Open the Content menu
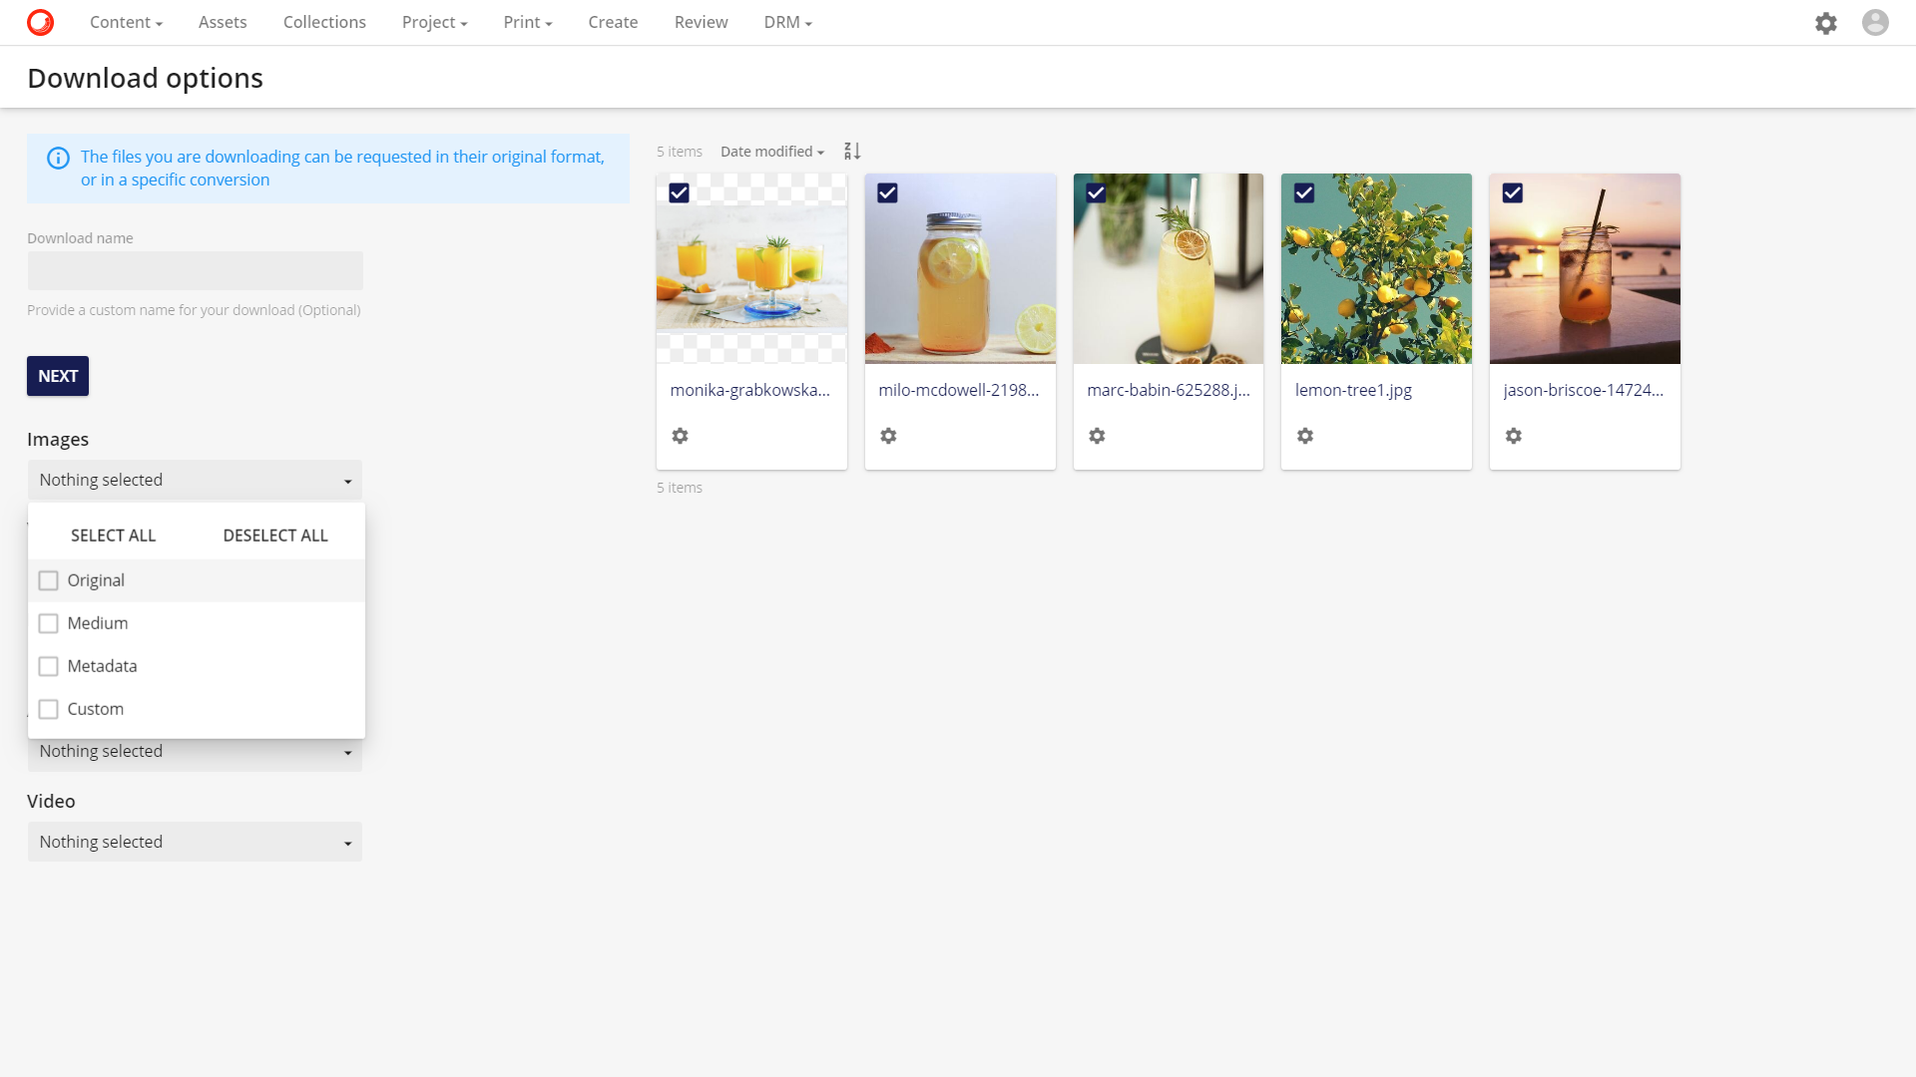The image size is (1916, 1077). tap(126, 22)
